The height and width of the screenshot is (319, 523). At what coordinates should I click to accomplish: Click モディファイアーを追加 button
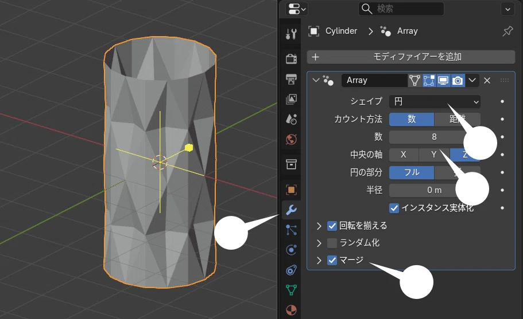tap(411, 57)
